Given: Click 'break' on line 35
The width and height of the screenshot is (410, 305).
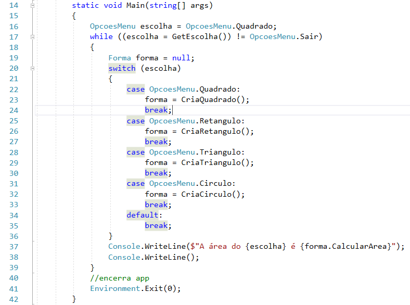Looking at the screenshot, I should click(156, 226).
